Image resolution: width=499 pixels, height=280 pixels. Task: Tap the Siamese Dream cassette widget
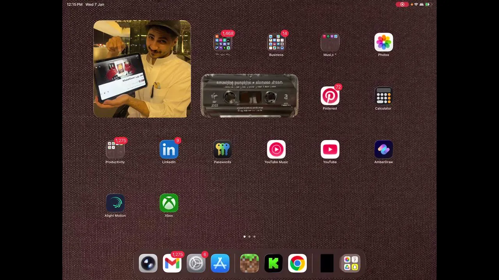tap(249, 96)
